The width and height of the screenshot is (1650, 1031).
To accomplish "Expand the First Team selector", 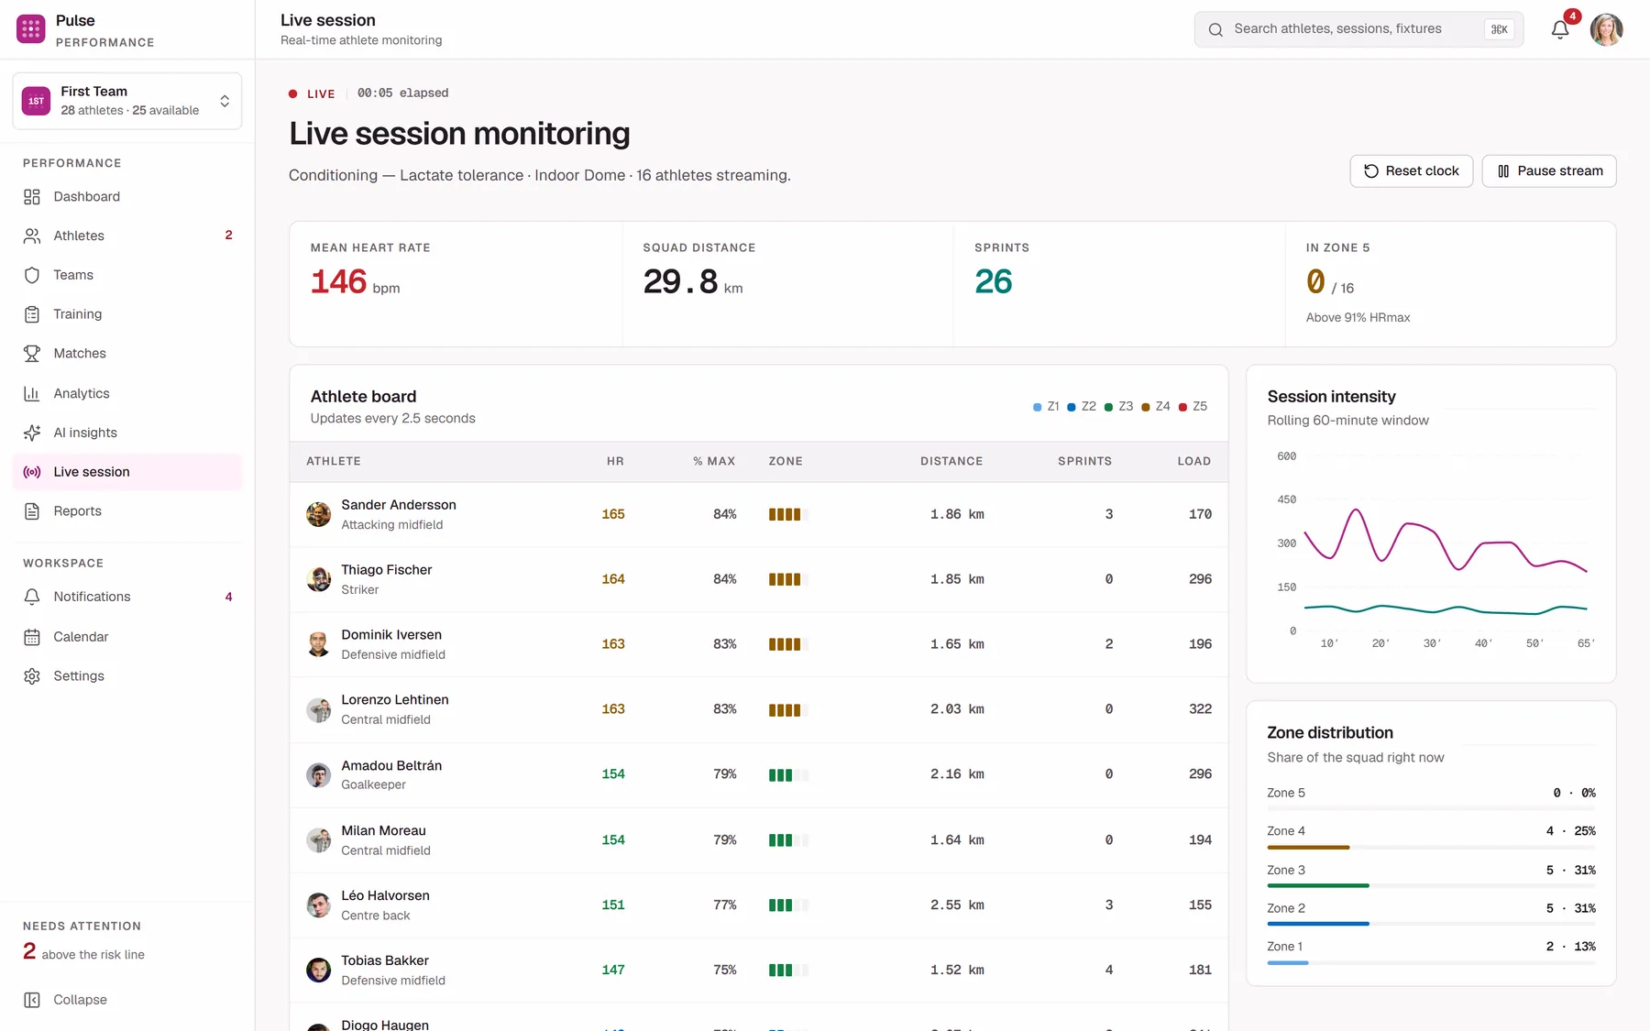I will (127, 101).
